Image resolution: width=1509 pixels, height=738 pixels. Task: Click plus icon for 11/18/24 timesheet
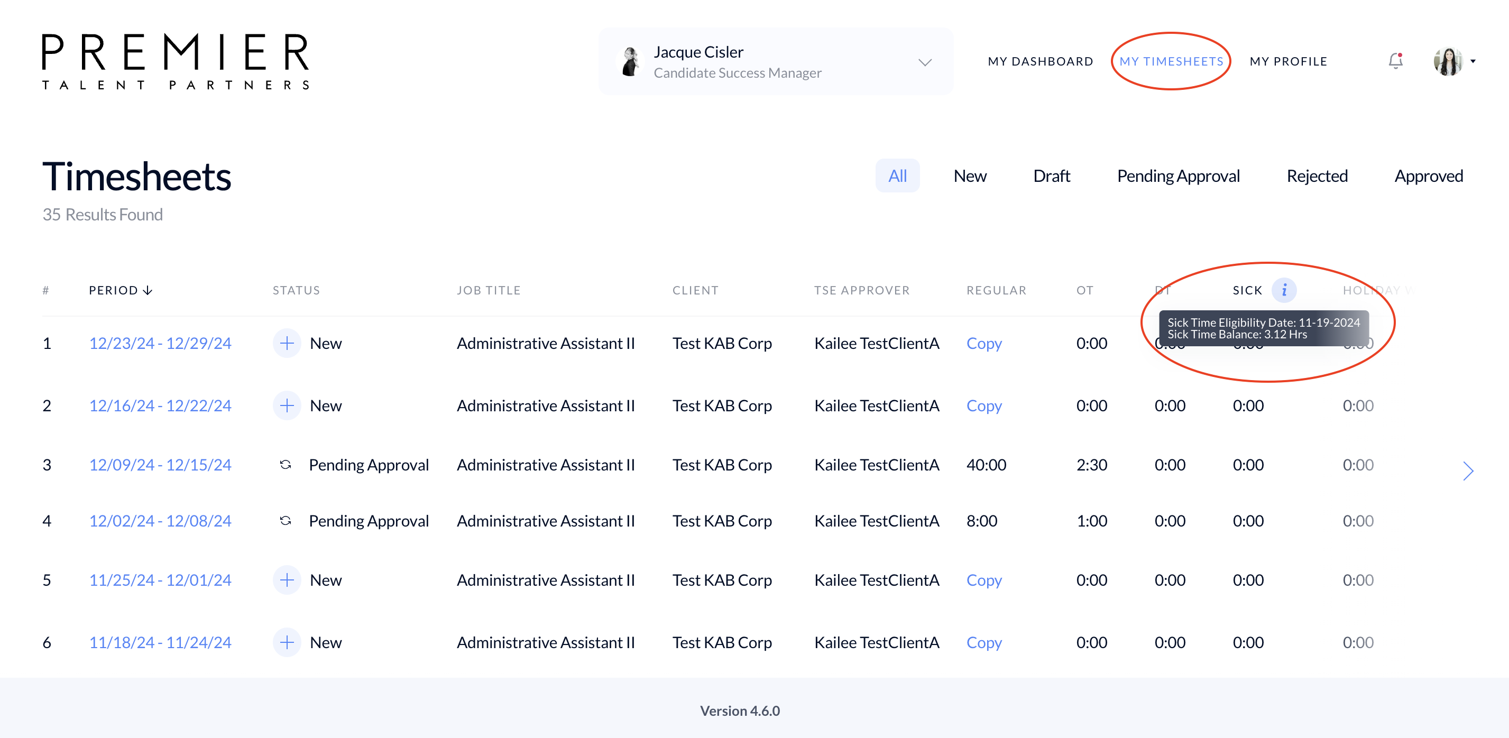(287, 642)
